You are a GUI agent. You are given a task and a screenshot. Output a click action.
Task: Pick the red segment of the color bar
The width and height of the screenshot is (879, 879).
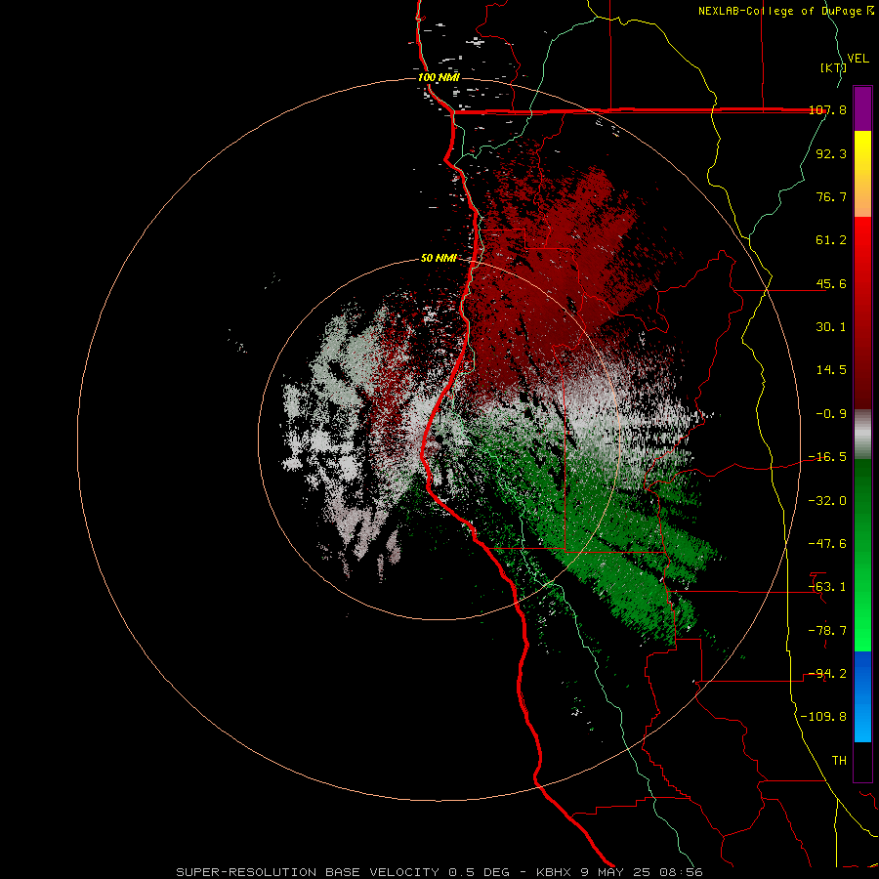coord(862,313)
